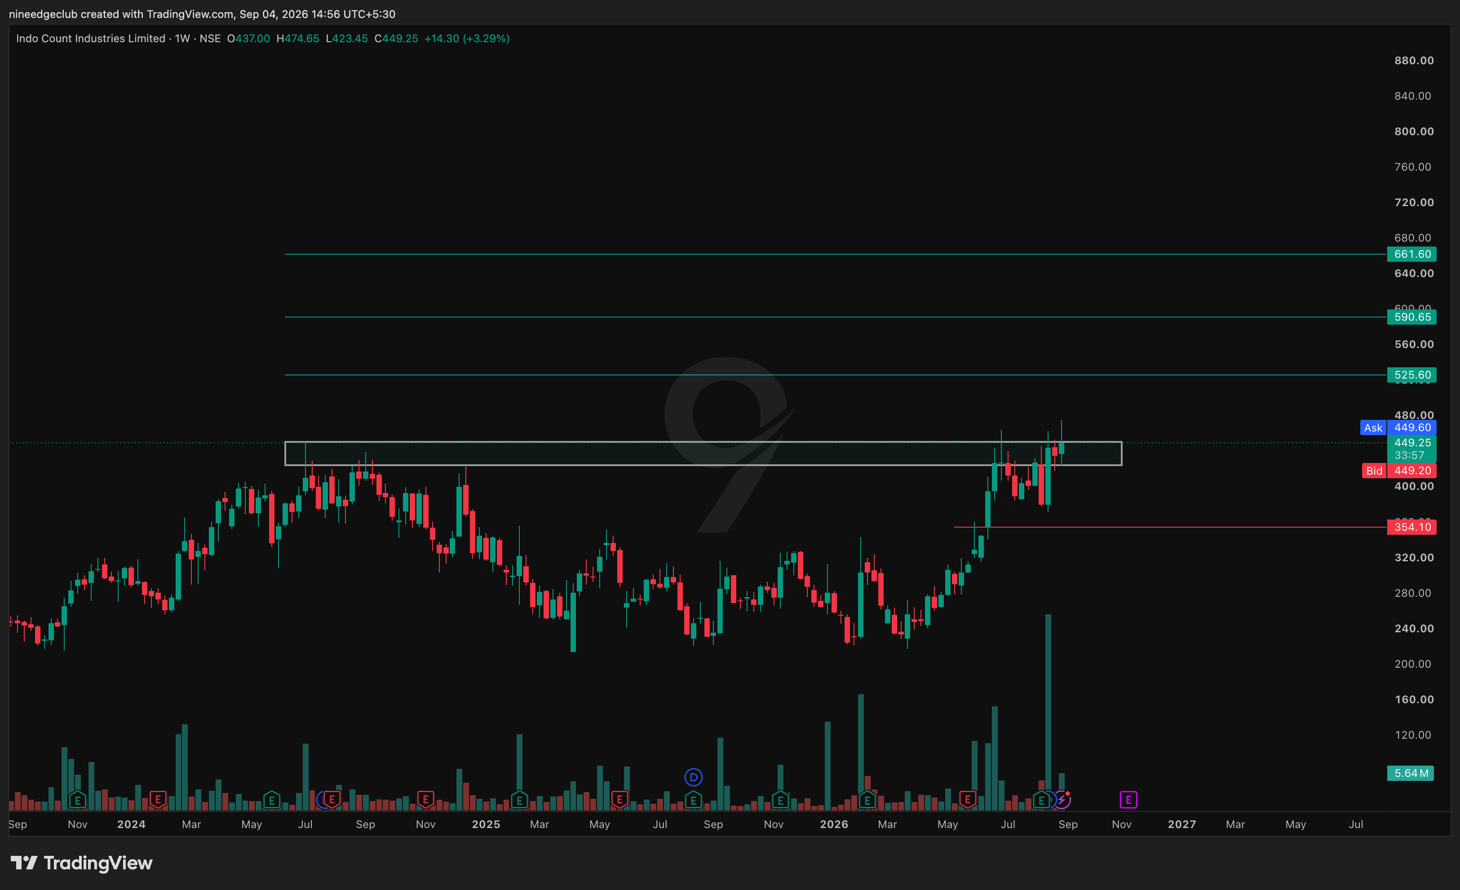
Task: Click the 2025 label on time axis
Action: click(x=486, y=824)
